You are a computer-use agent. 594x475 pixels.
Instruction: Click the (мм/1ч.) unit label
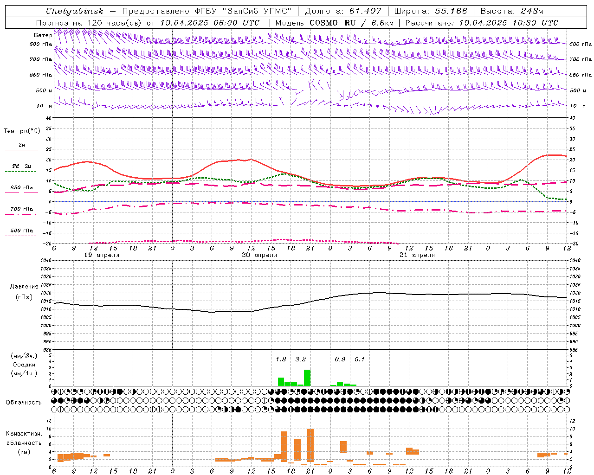point(24,373)
